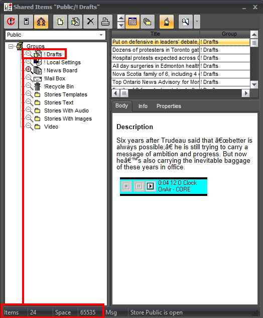Viewport: 263px width, 318px height.
Task: Click the horizontal scrollbar thumb
Action: click(124, 93)
